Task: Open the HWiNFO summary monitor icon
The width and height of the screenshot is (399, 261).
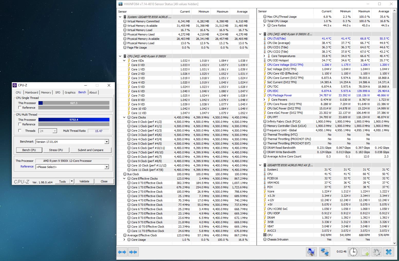Action: point(311,252)
